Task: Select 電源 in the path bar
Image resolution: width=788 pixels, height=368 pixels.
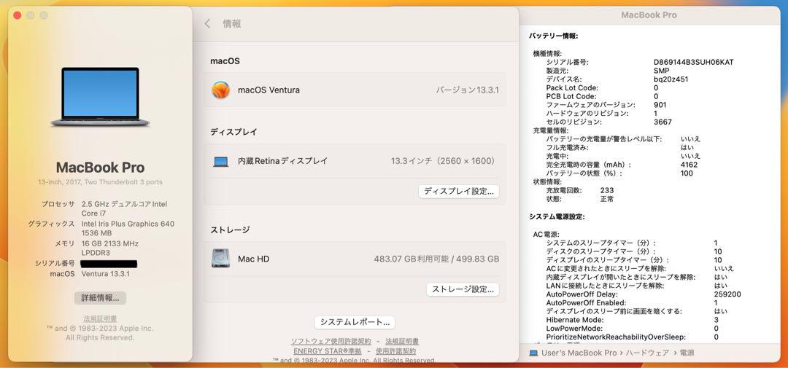Action: pyautogui.click(x=687, y=353)
